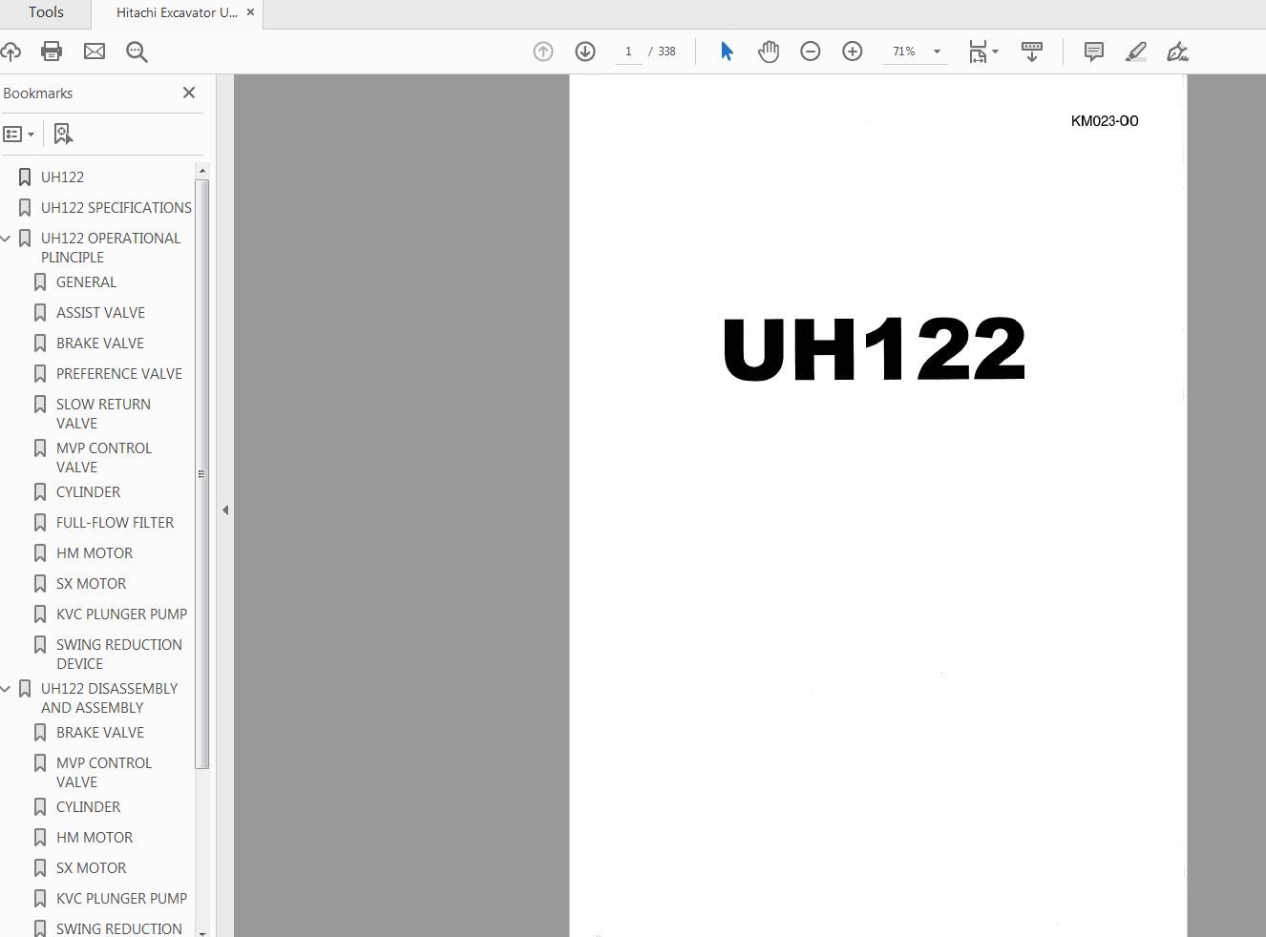
Task: Open the sign document pen tool
Action: tap(1177, 52)
